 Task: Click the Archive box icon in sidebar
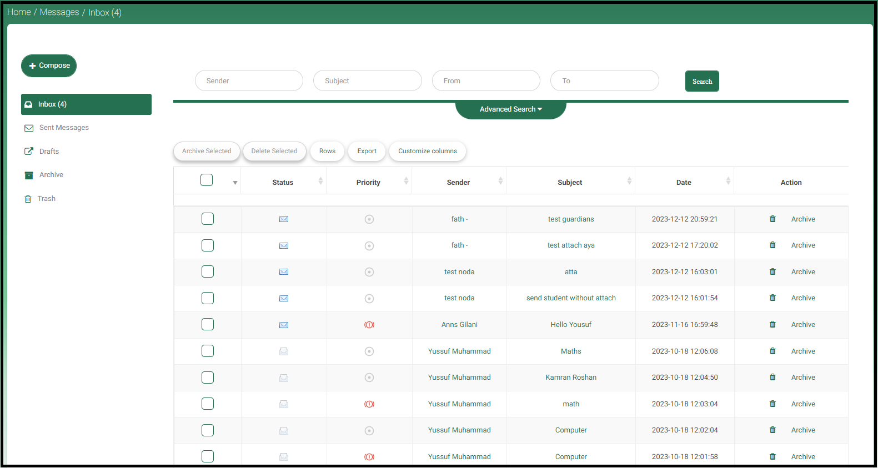29,175
